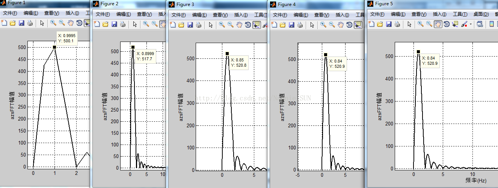Toggle Edit Plot arrow in Figure 3

pos(211,25)
